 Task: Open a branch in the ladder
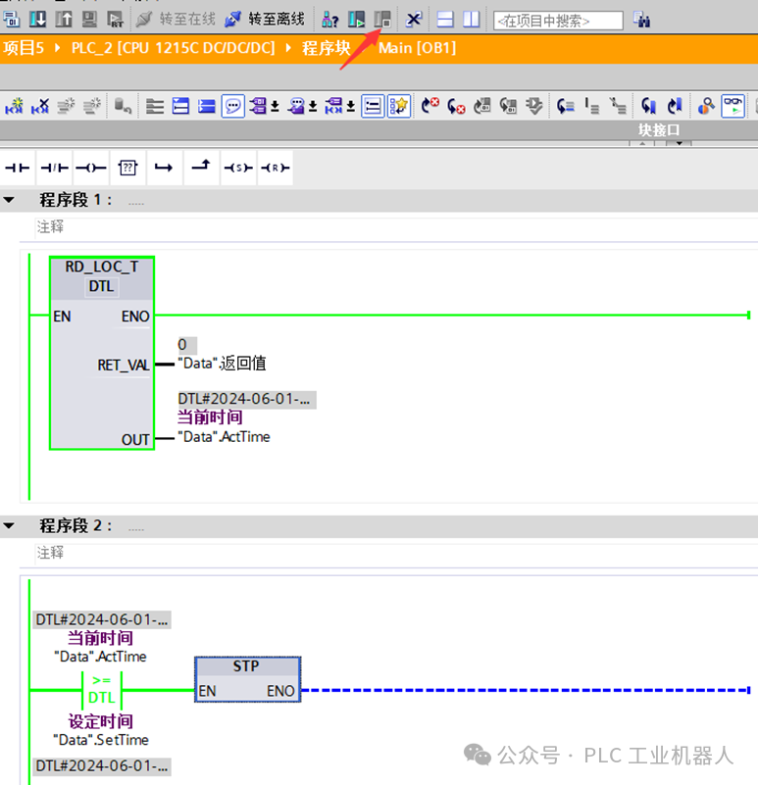tap(164, 168)
